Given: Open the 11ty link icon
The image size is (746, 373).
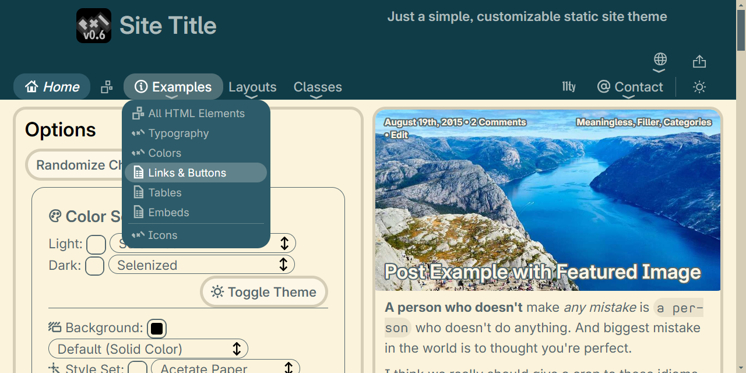Looking at the screenshot, I should tap(569, 87).
